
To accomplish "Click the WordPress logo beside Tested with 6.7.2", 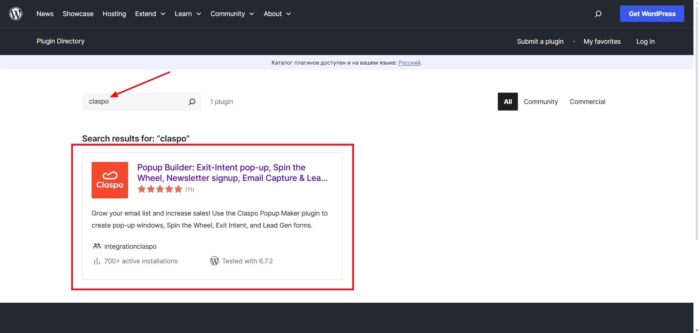I will point(215,261).
